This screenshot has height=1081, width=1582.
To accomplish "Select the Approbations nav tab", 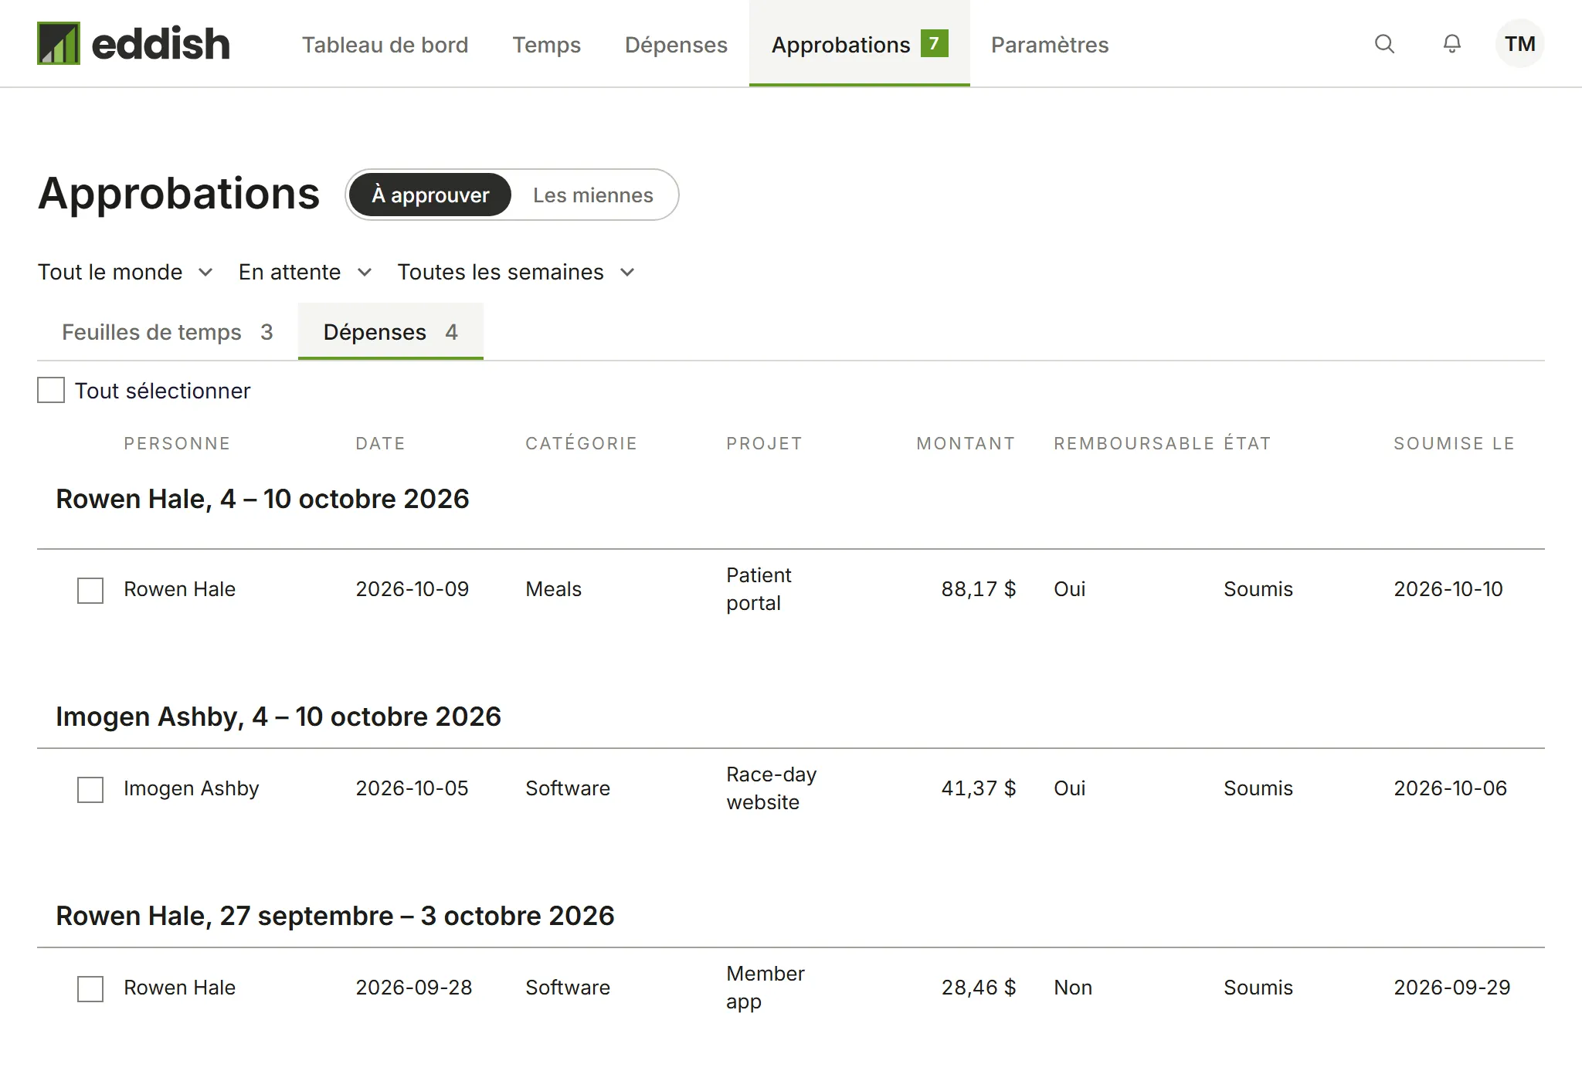I will click(859, 43).
